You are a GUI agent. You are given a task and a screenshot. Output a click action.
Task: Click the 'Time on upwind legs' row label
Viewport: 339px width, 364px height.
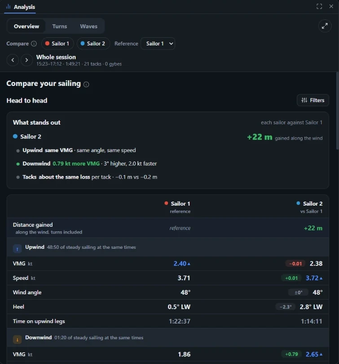(x=39, y=321)
